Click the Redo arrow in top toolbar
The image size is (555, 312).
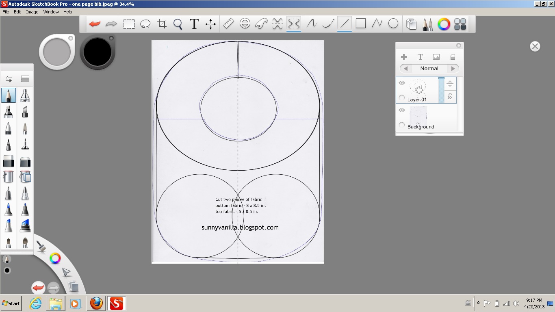[x=111, y=24]
